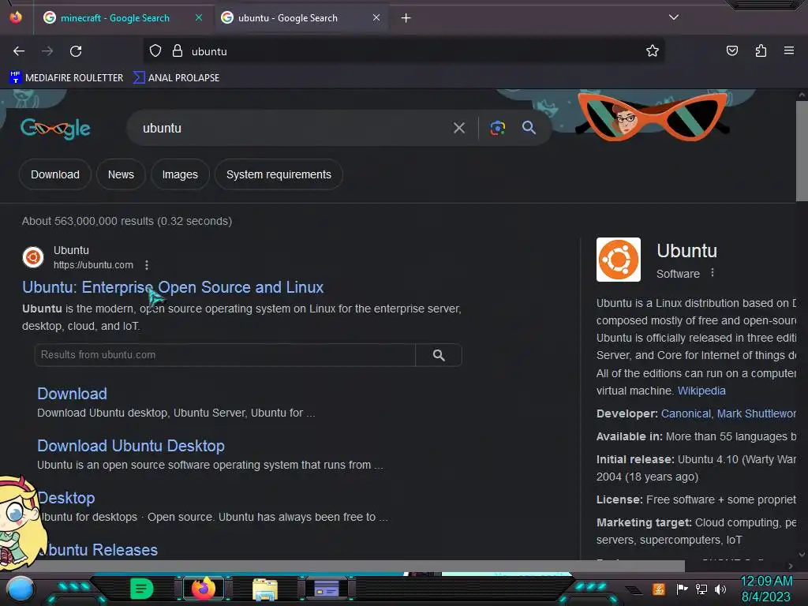Clear the search box with the X icon

(x=459, y=128)
